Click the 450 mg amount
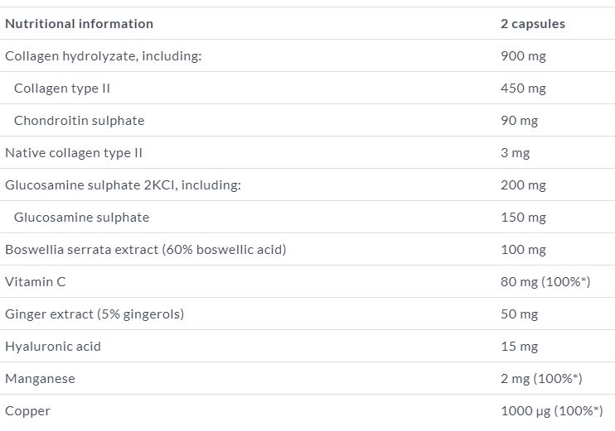Screen dimensions: 615x431 pyautogui.click(x=523, y=89)
